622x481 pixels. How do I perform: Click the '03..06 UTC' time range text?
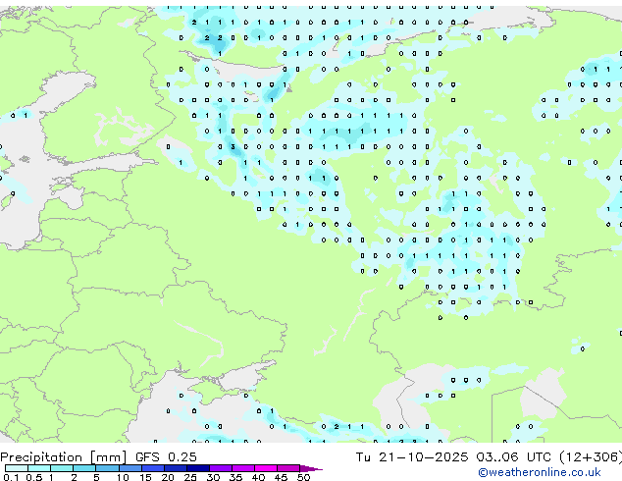pyautogui.click(x=514, y=457)
